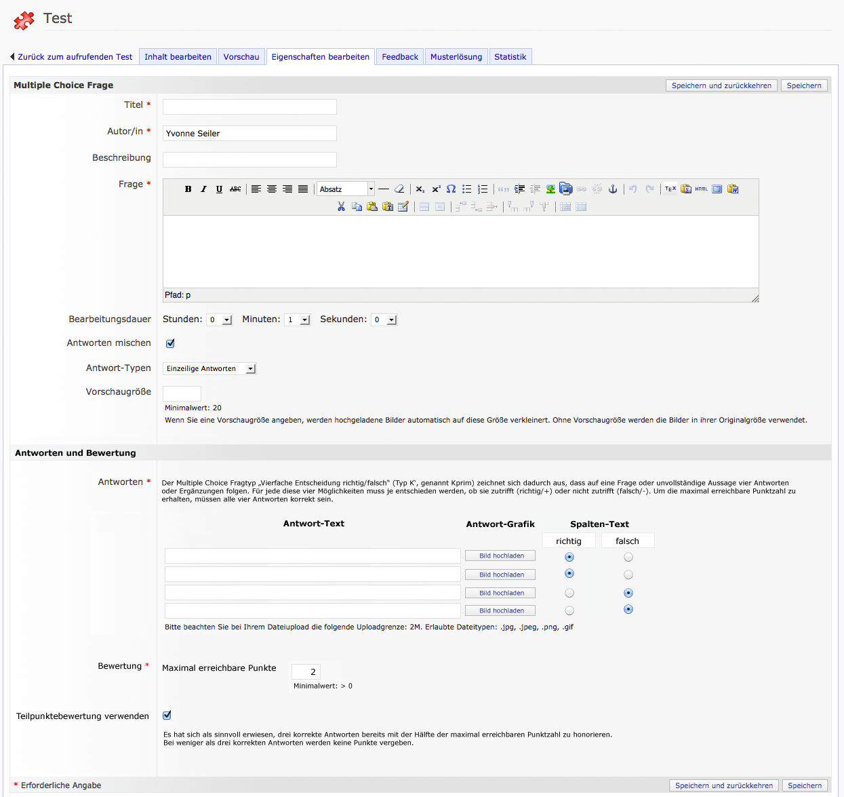The width and height of the screenshot is (844, 797).
Task: Uncheck the Antworten mischen checkbox
Action: pos(170,343)
